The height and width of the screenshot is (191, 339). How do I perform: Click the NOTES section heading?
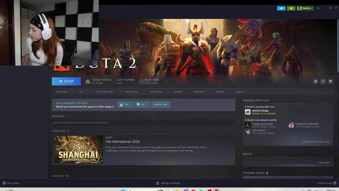pyautogui.click(x=247, y=154)
